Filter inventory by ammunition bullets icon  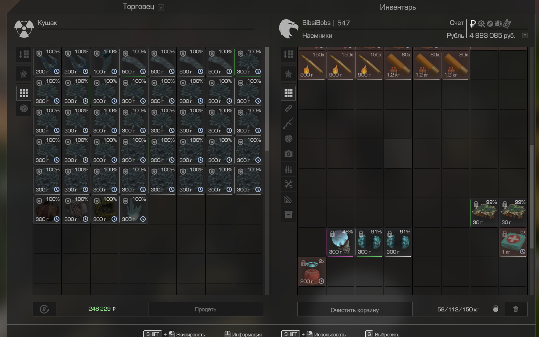point(288,169)
